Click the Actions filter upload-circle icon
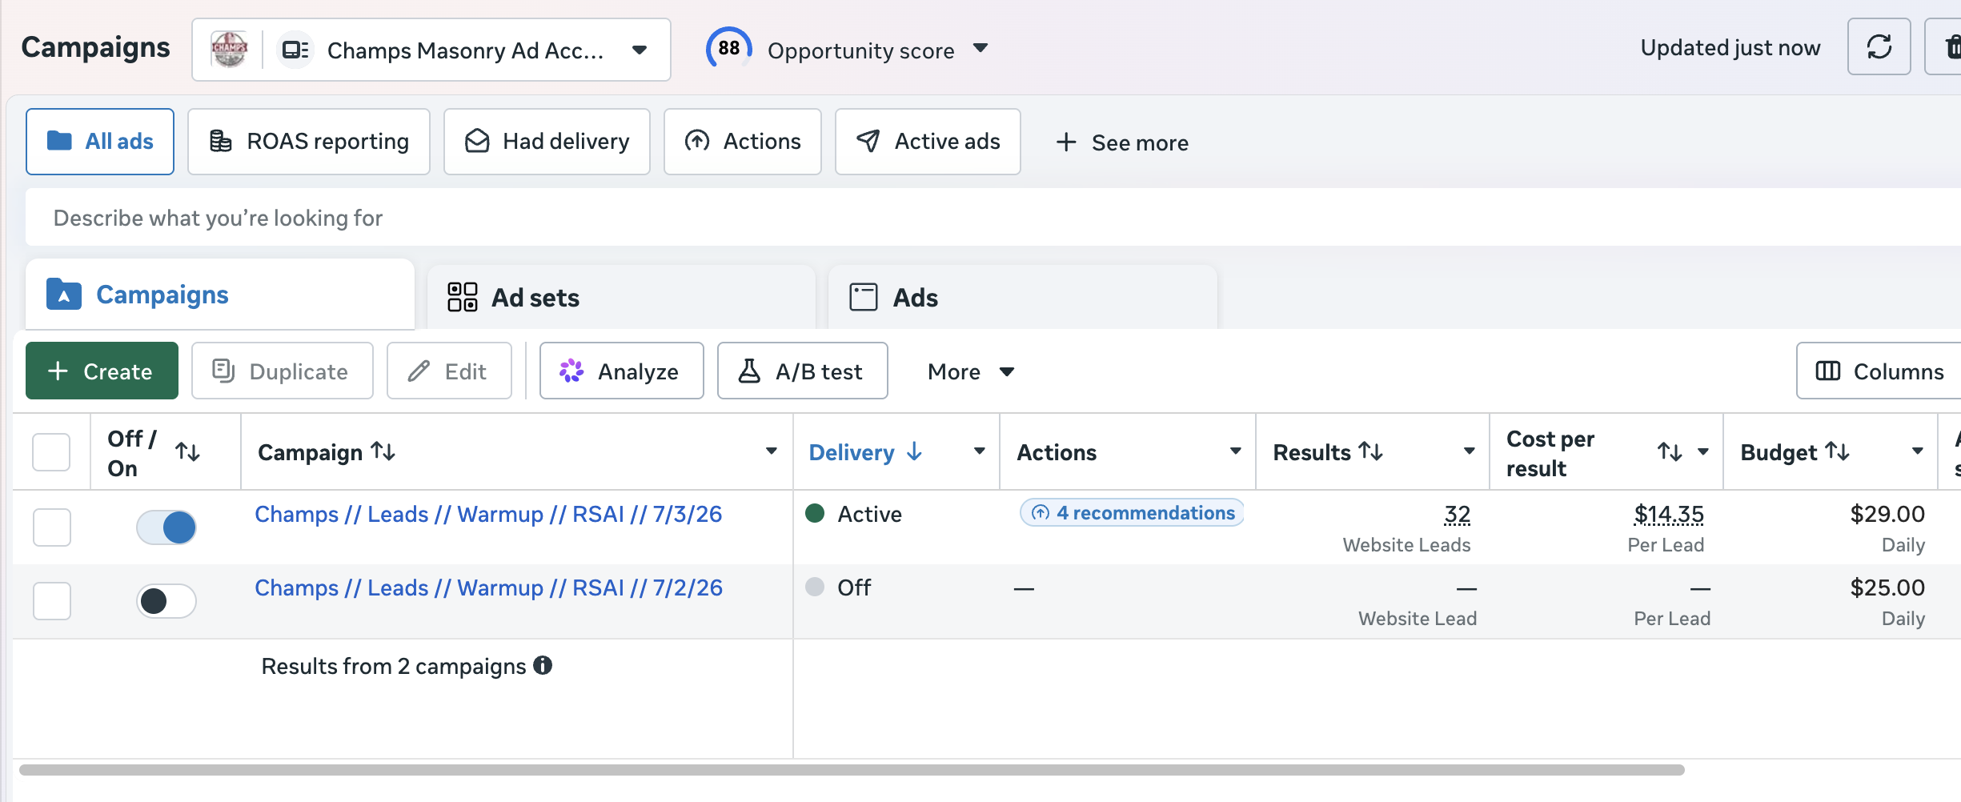 click(x=697, y=141)
